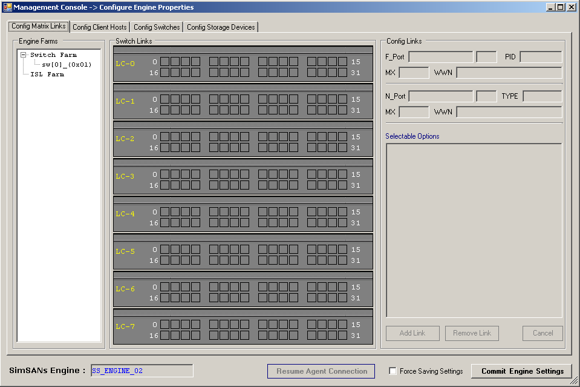Click the Add Link button

click(x=412, y=333)
